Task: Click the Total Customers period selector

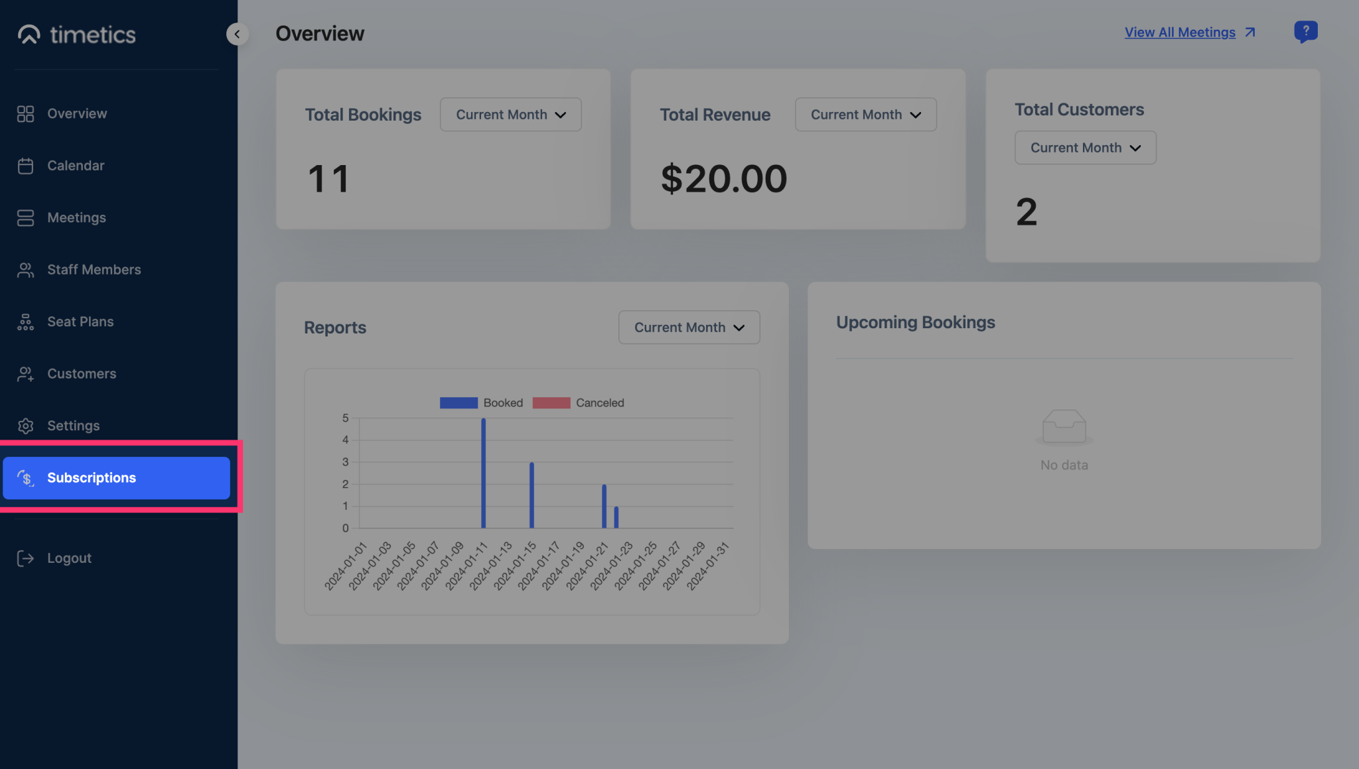Action: point(1085,147)
